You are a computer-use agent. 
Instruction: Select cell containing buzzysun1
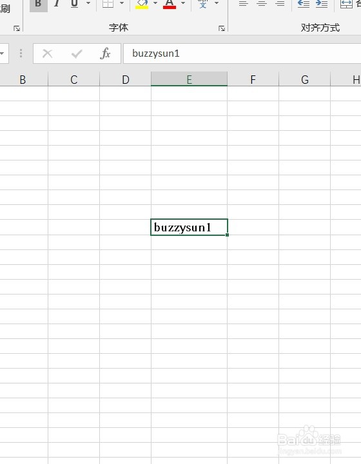(189, 227)
